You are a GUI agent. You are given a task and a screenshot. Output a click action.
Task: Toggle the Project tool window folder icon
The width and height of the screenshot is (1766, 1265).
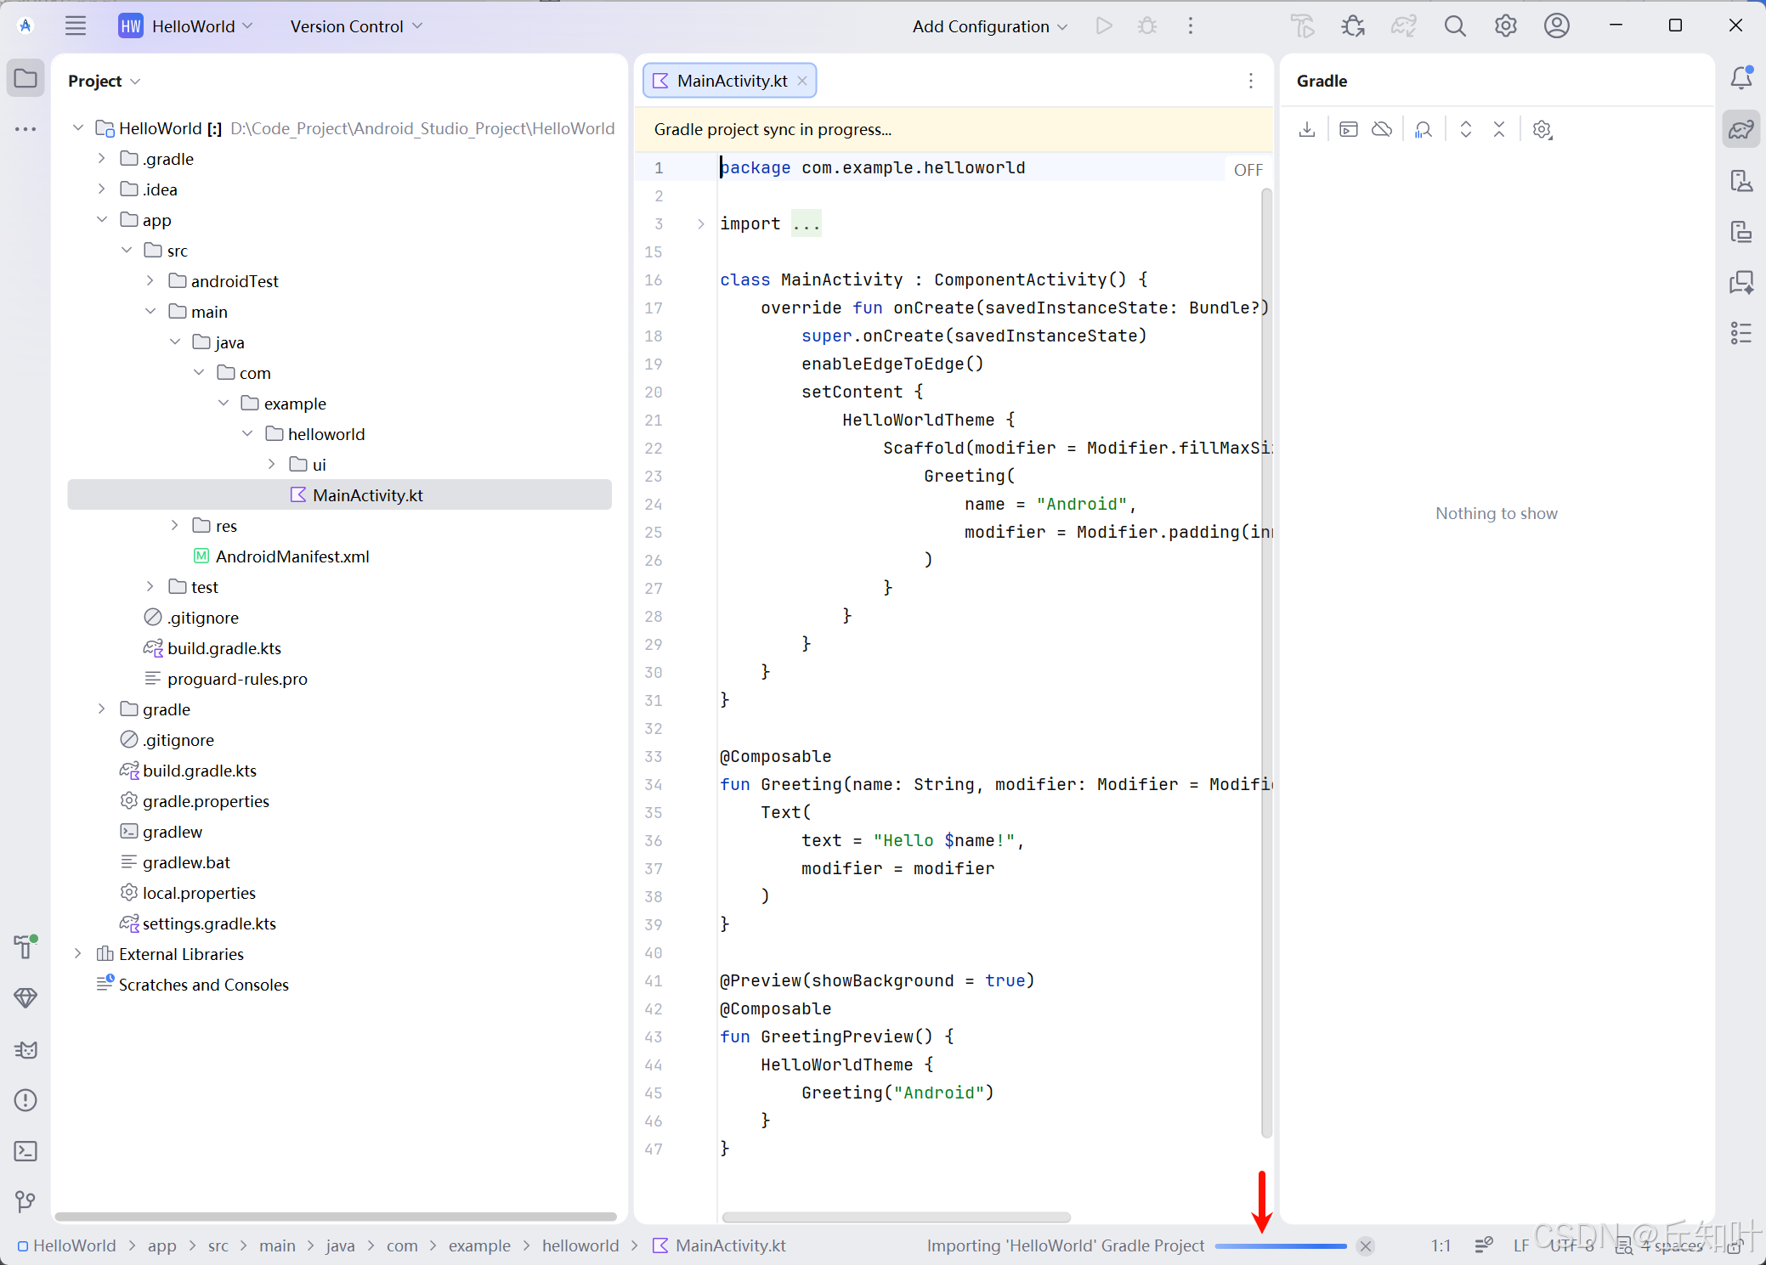click(x=25, y=79)
